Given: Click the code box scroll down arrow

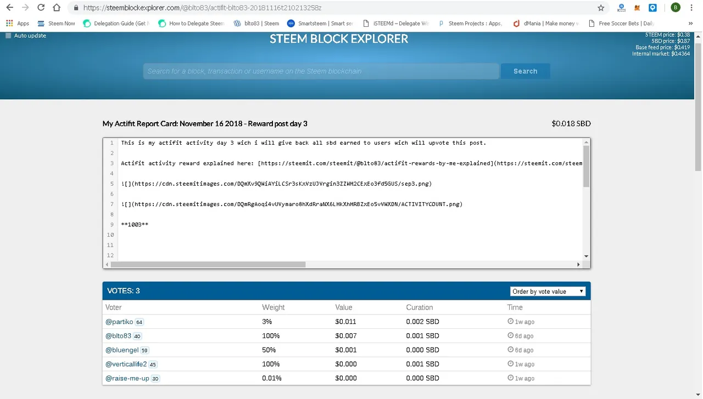Looking at the screenshot, I should (586, 256).
